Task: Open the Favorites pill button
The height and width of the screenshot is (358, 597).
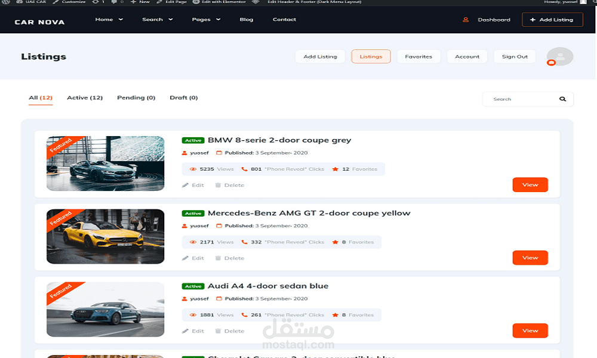Action: [418, 56]
